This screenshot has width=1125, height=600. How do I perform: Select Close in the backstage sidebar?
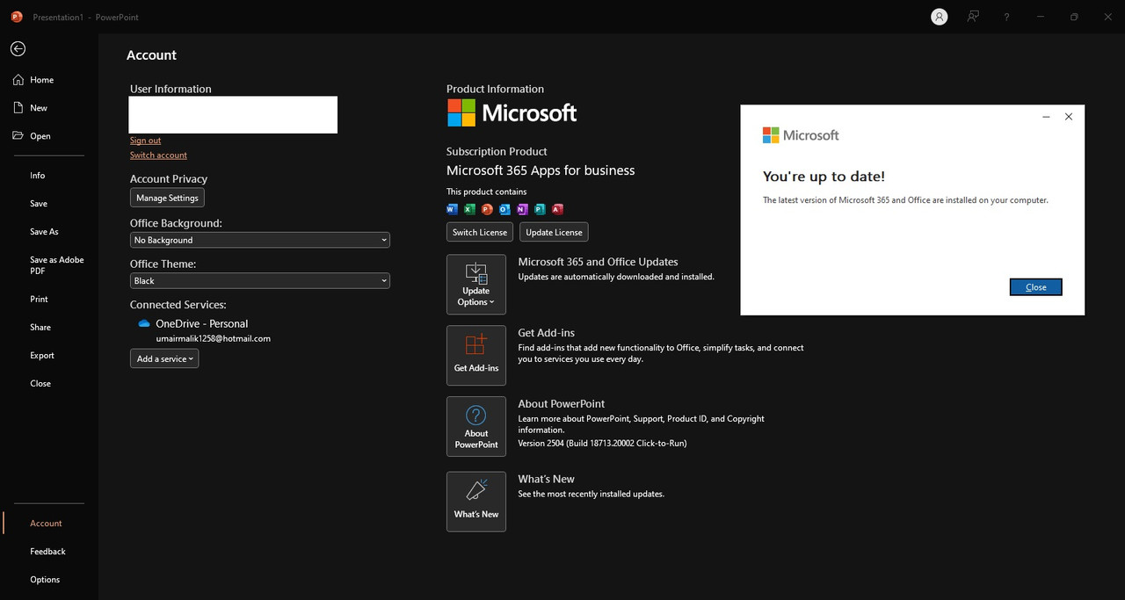point(40,384)
